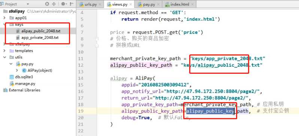Screen dimensions: 299x136
Task: Click the scroll-from-source target icon
Action: [x=47, y=4]
